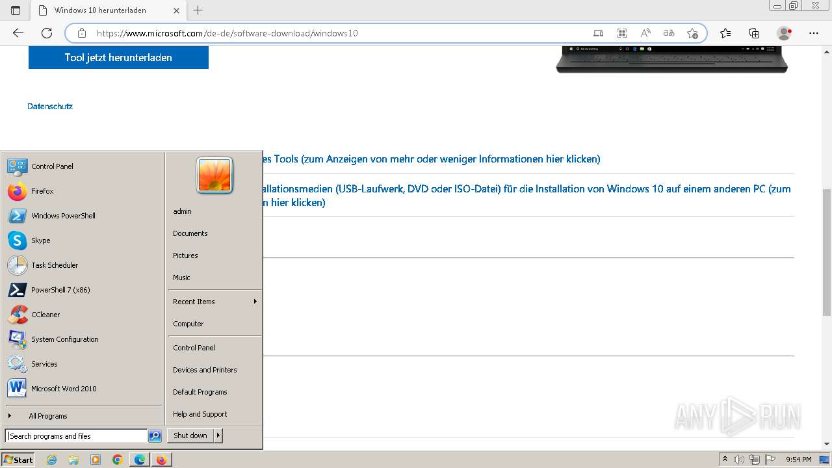Expand the Installationsmedien section link
This screenshot has width=832, height=468.
tap(527, 196)
